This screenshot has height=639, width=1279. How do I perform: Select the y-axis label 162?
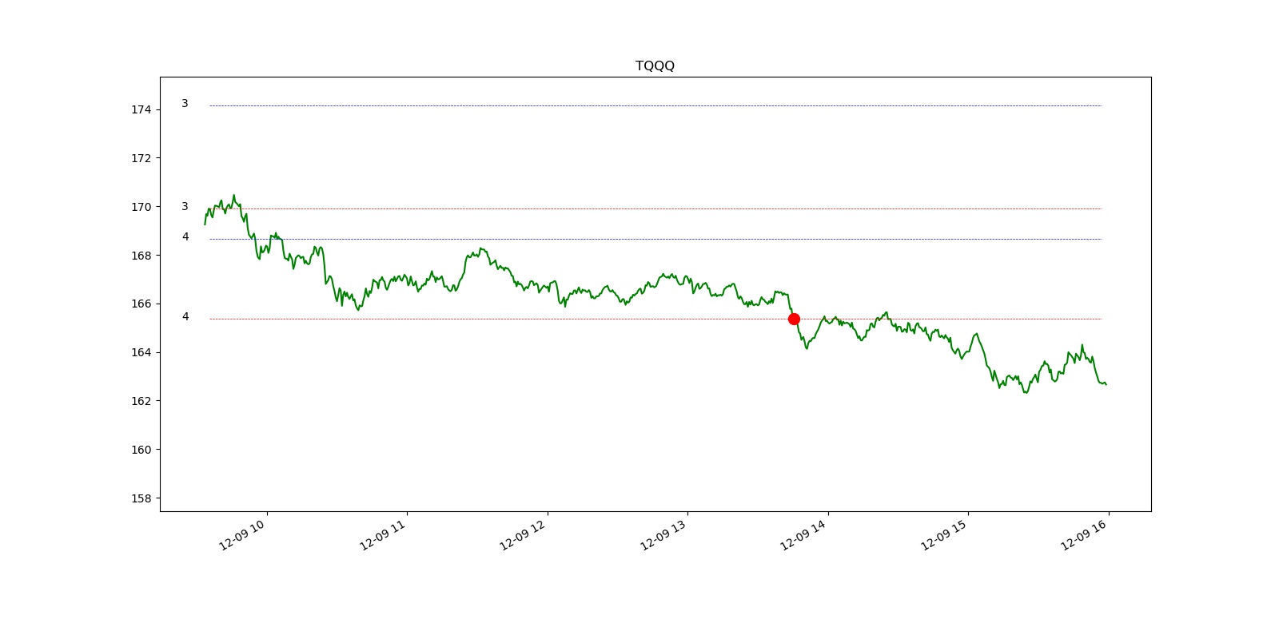(x=141, y=401)
